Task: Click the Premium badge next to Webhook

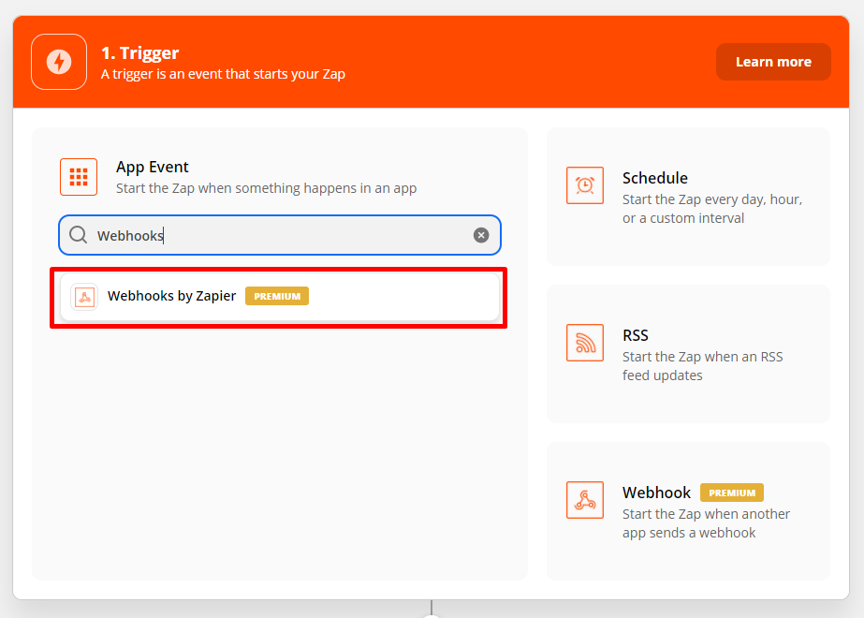Action: tap(732, 493)
